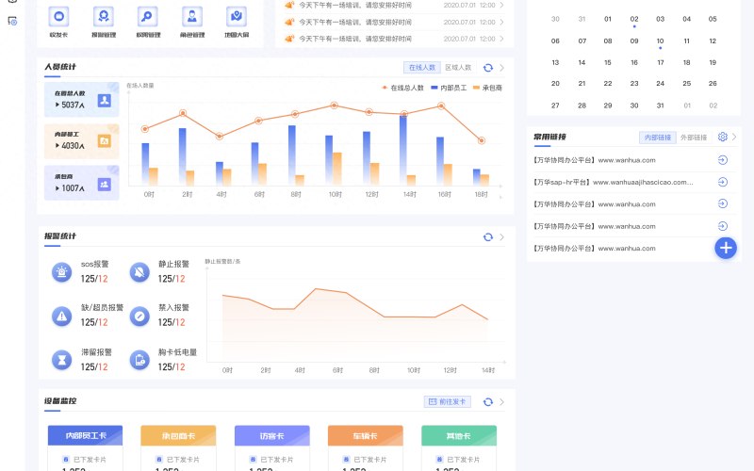Click sos报警 125/12 count

click(x=94, y=279)
